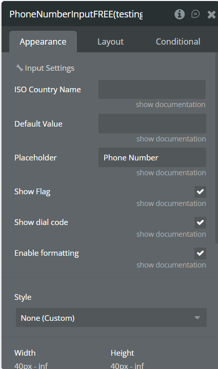The image size is (218, 369).
Task: Show documentation for ISO Country Name
Action: 170,105
